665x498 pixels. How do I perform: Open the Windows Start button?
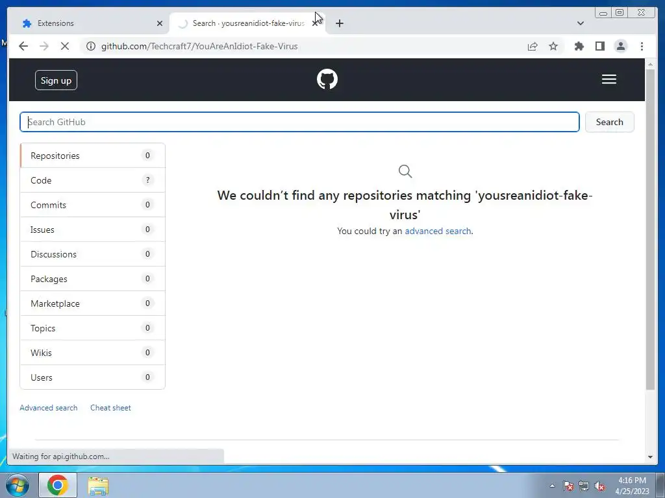tap(18, 485)
